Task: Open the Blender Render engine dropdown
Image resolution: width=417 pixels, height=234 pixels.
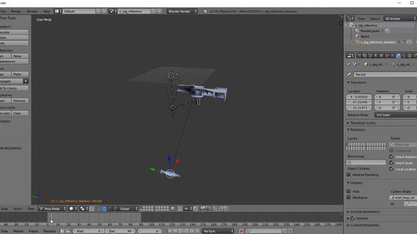Action: pos(182,11)
